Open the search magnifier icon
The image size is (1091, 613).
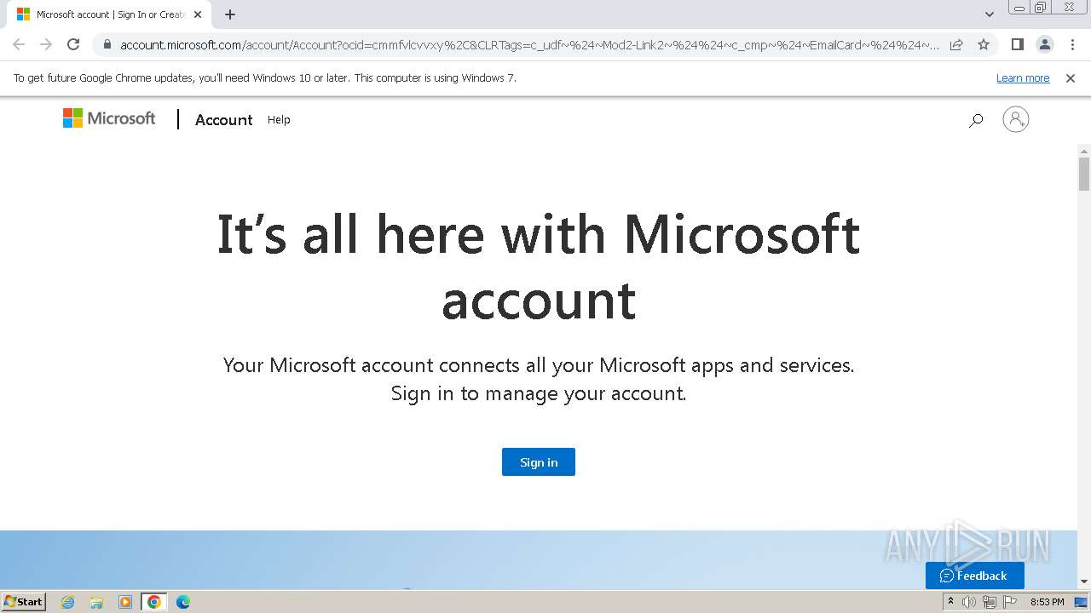[976, 120]
